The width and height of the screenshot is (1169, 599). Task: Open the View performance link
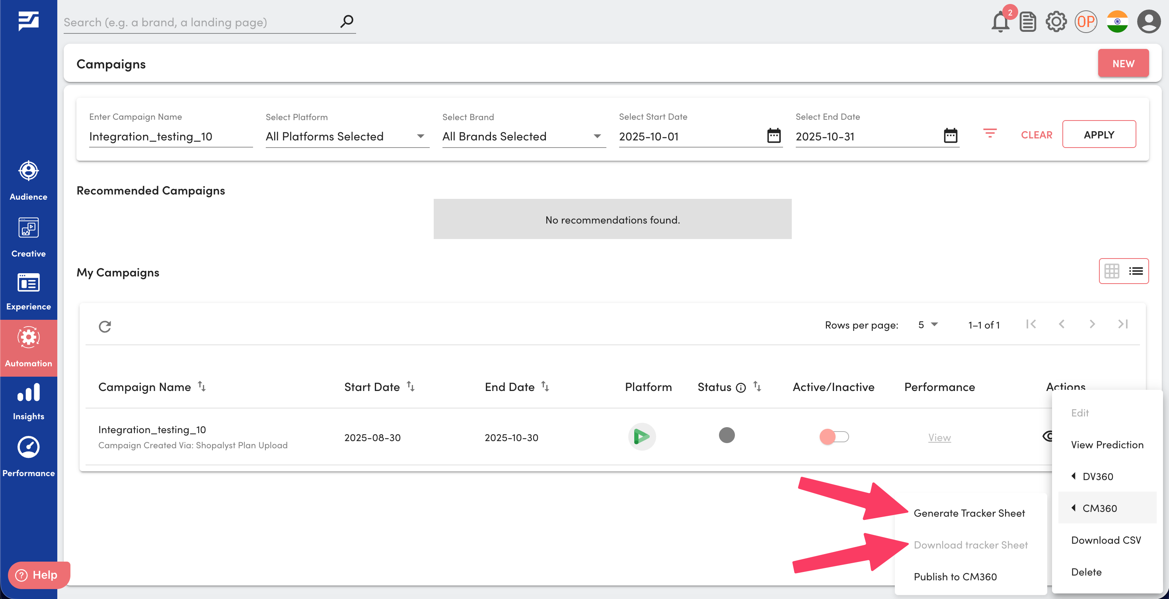tap(939, 438)
